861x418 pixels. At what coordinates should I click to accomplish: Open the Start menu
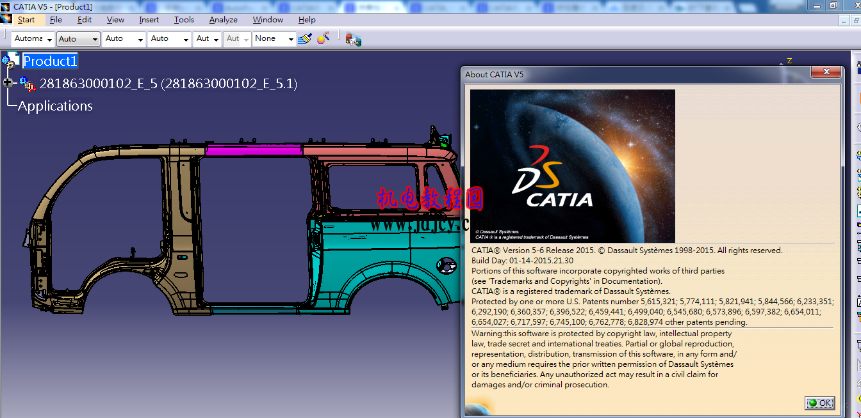[x=26, y=20]
